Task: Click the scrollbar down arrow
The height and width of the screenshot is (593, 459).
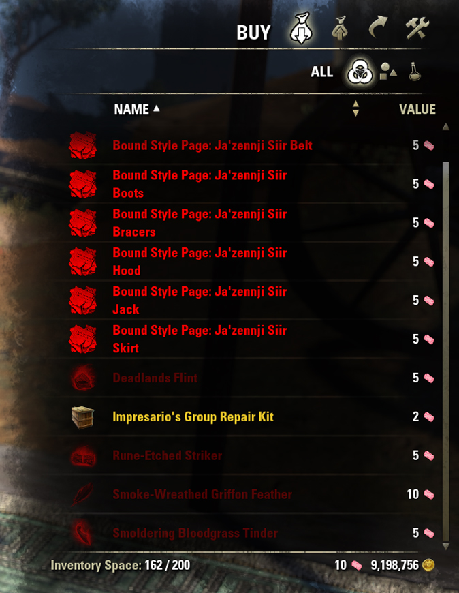Action: [446, 546]
